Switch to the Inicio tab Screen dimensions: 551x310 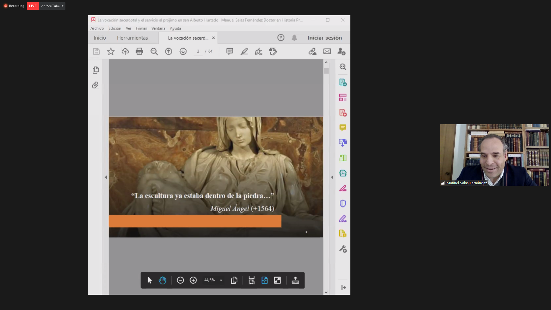point(100,38)
